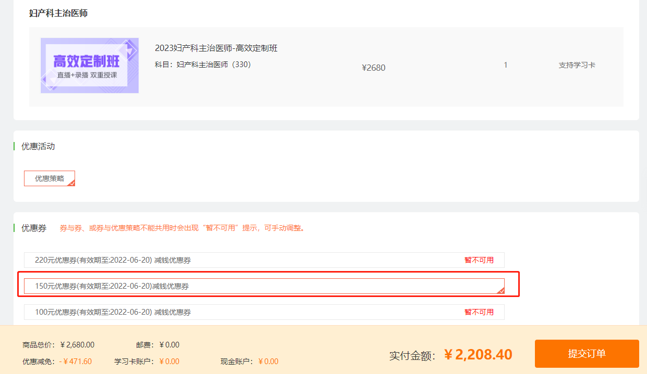This screenshot has width=647, height=374.
Task: Click the checkmark corner on 优惠策略
Action: pos(71,183)
